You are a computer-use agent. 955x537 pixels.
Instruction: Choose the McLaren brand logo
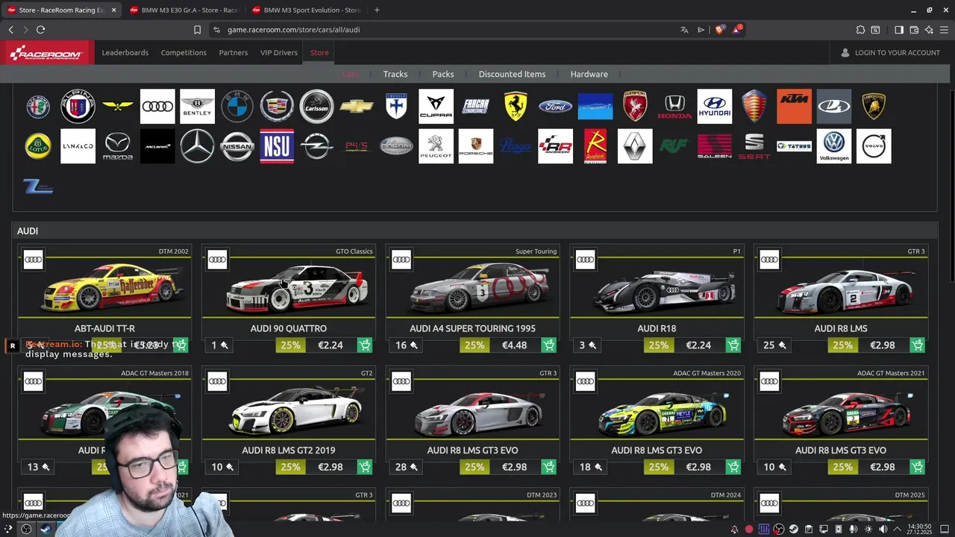[x=157, y=146]
